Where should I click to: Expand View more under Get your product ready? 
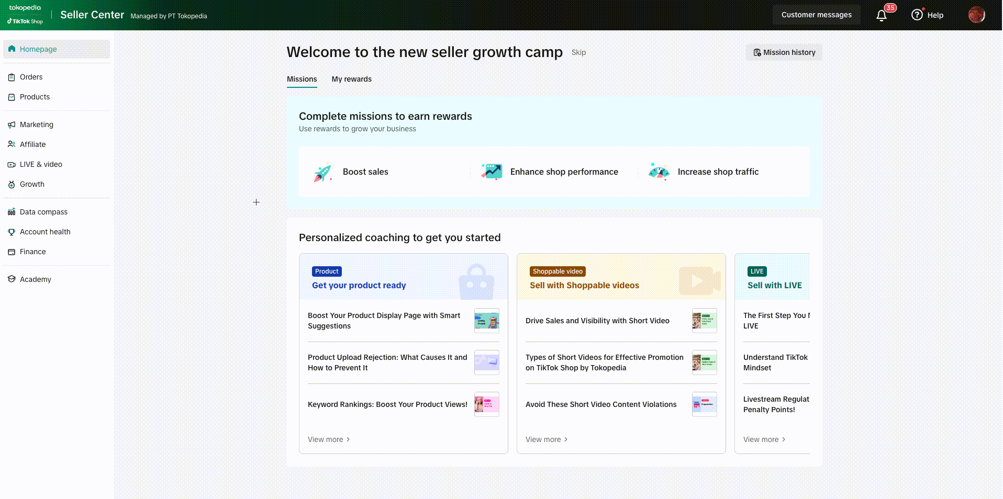(x=329, y=439)
